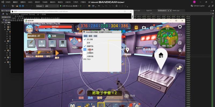Toggle the third checked checkbox above 人物血条

[85, 46]
